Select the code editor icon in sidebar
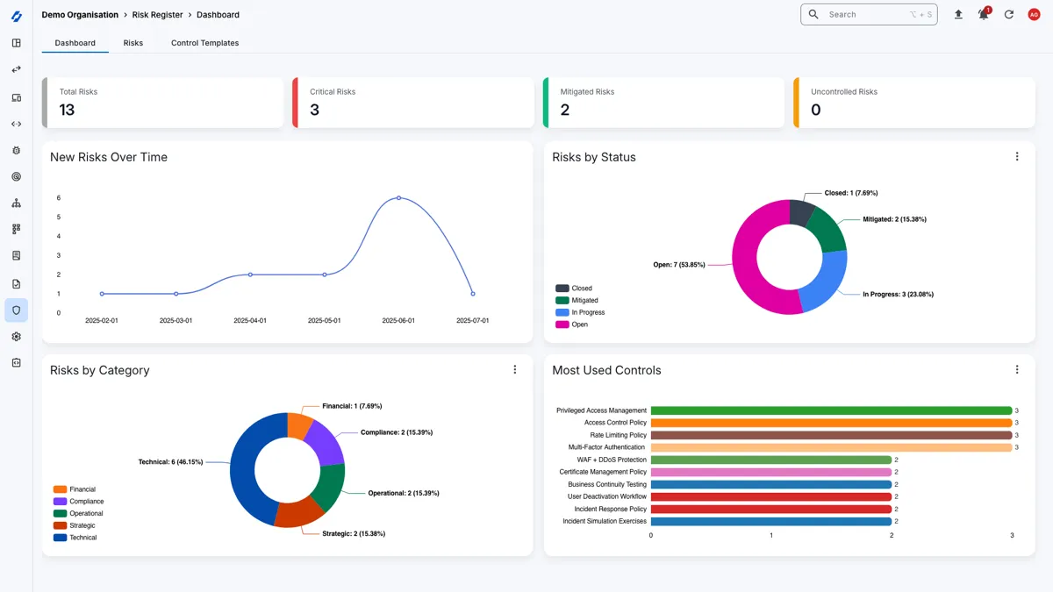1053x592 pixels. coord(16,124)
